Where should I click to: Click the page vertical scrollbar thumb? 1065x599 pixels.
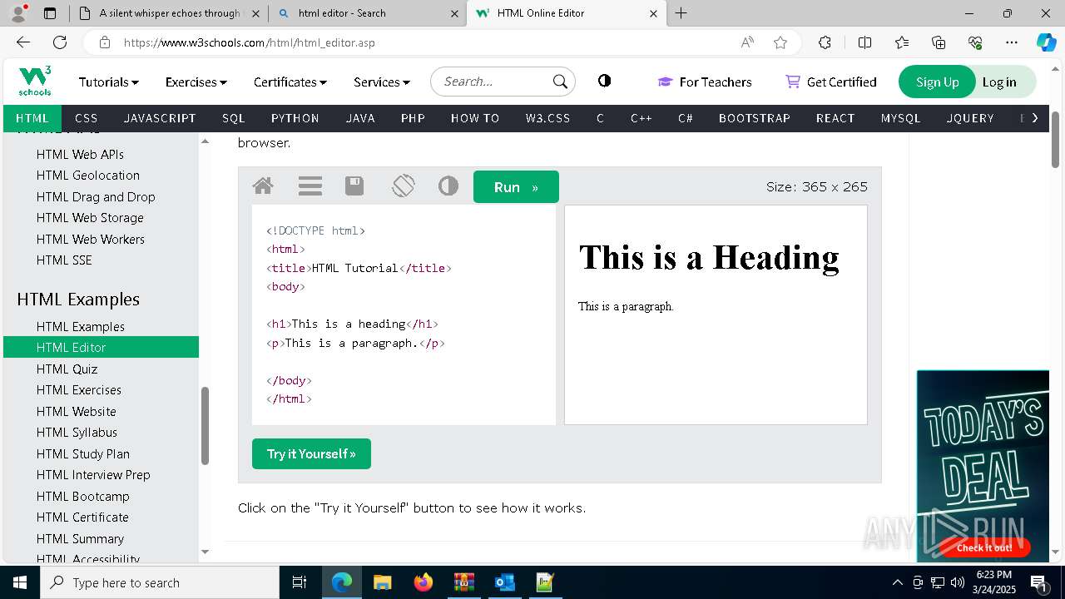[x=1055, y=139]
